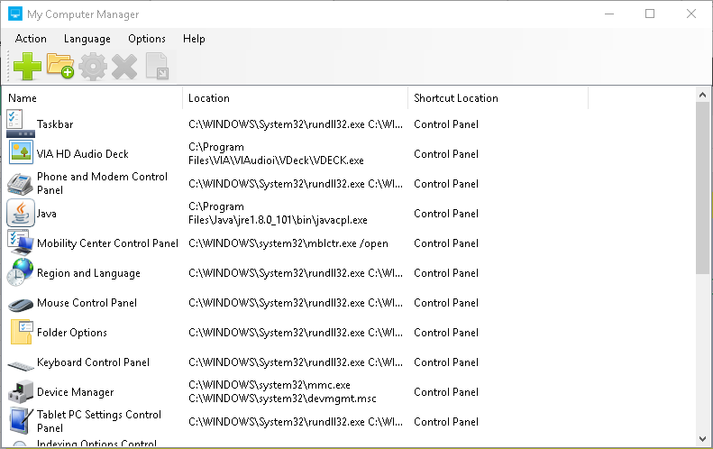This screenshot has height=449, width=713.
Task: Click Control Panel in the Taskbar row
Action: [x=446, y=124]
